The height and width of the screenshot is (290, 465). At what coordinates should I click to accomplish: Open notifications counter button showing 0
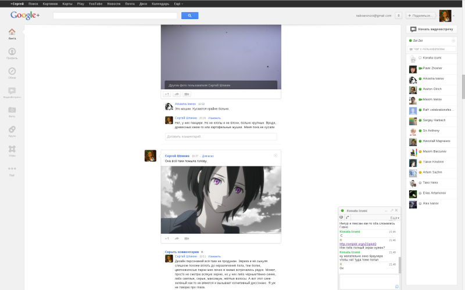[398, 16]
